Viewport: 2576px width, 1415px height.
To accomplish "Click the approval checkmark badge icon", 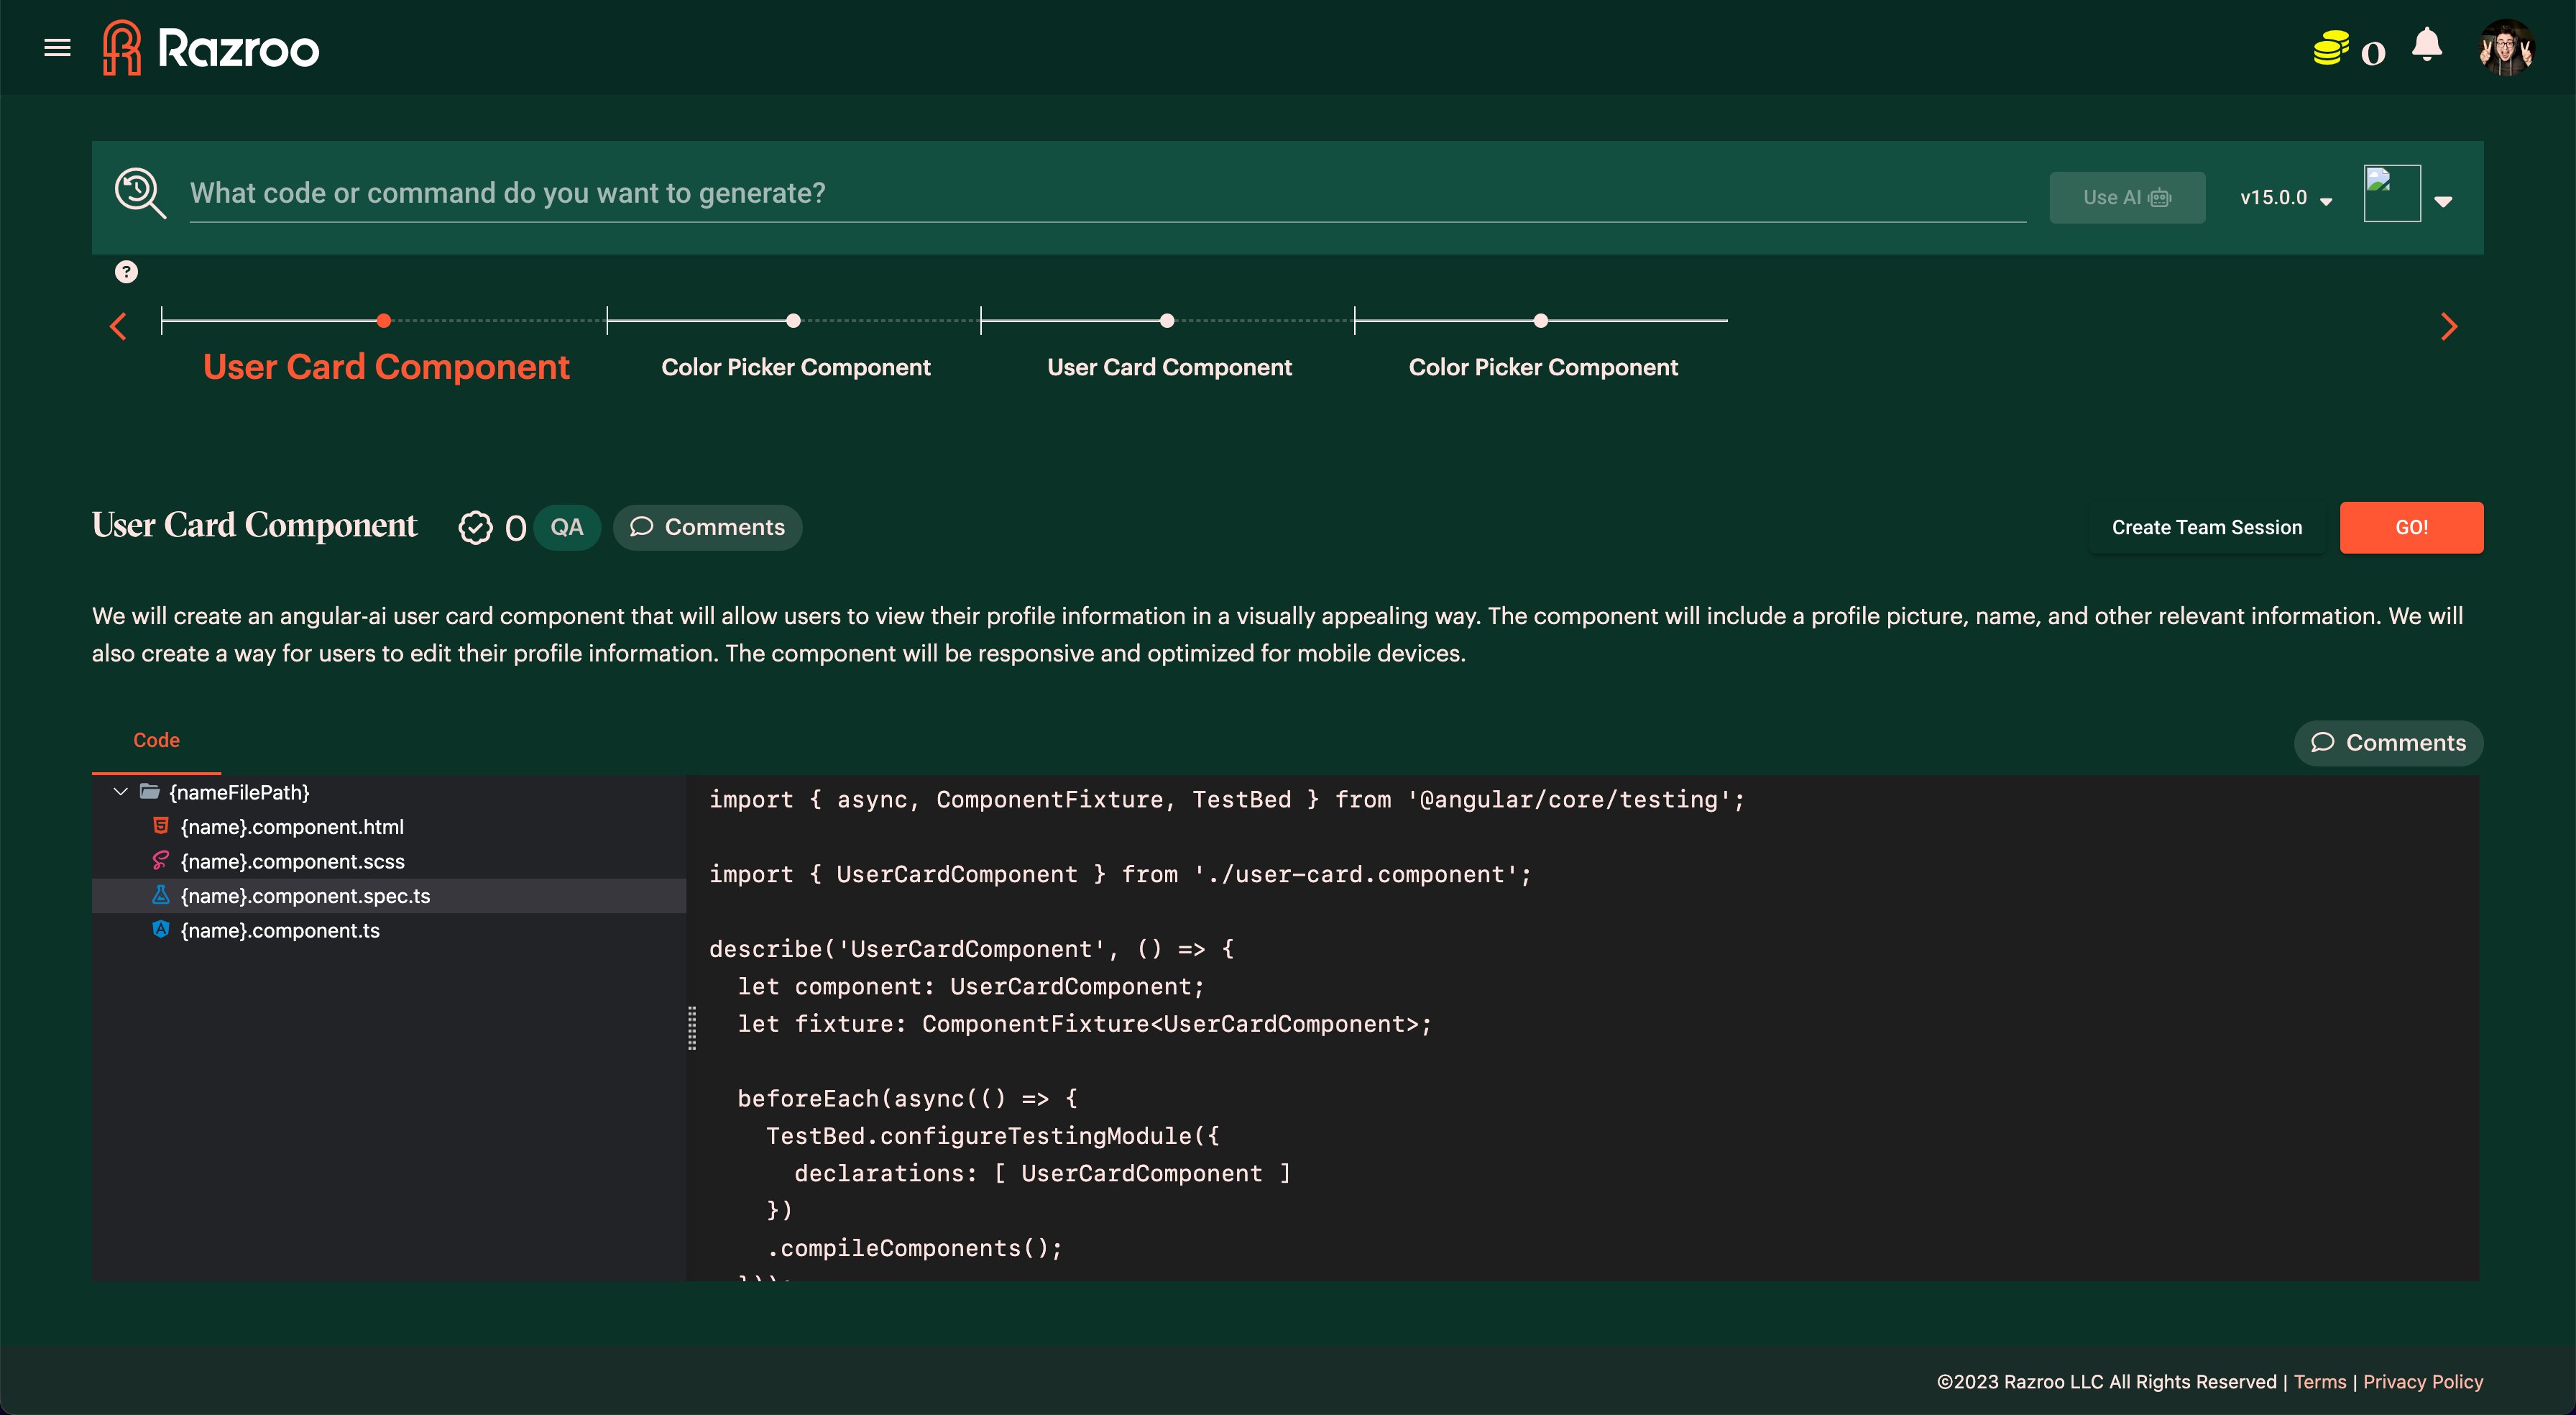I will point(475,527).
